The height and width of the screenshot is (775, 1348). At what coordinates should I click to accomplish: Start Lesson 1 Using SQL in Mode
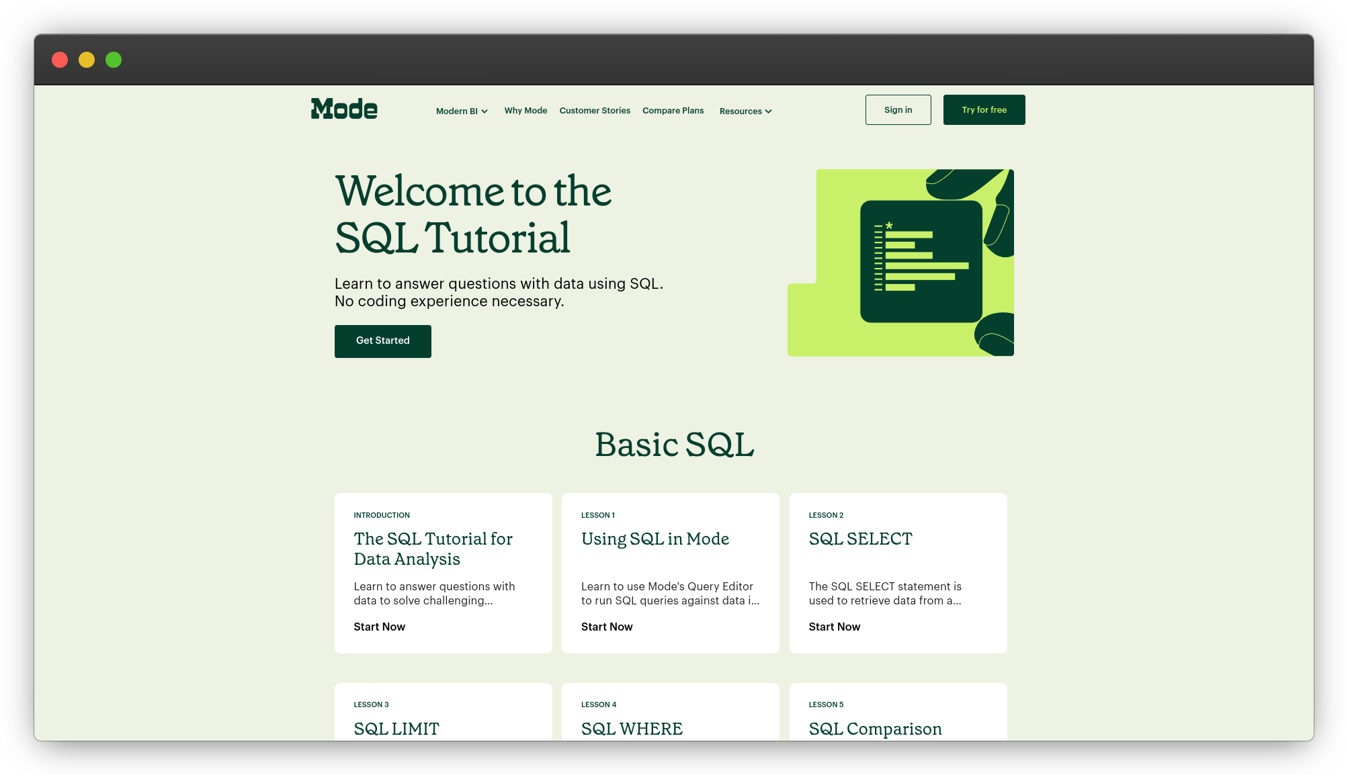[607, 627]
